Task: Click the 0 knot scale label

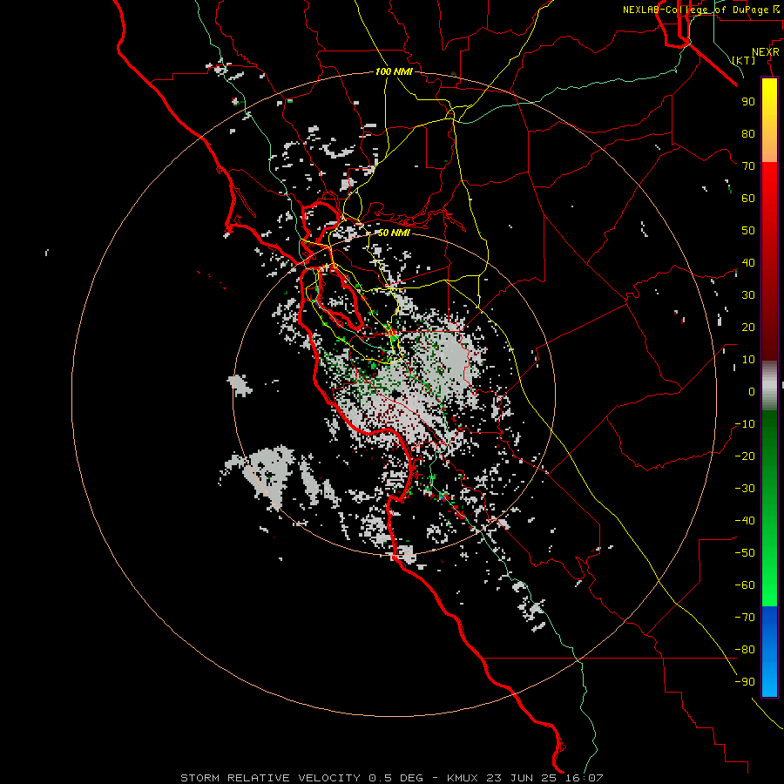Action: 752,391
